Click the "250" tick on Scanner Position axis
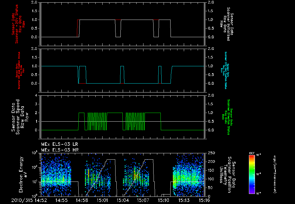Screen dimensions: 295x204 pyautogui.click(x=211, y=153)
